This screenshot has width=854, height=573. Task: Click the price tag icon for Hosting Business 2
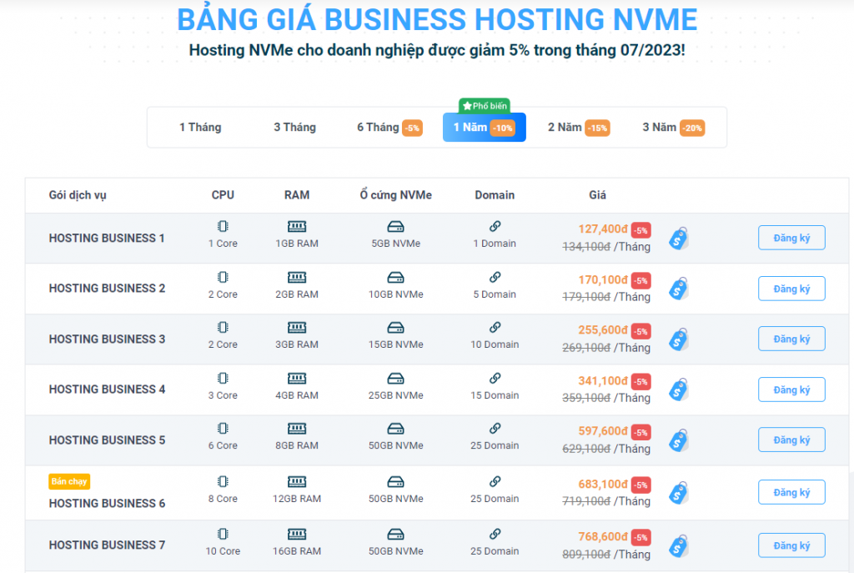679,289
